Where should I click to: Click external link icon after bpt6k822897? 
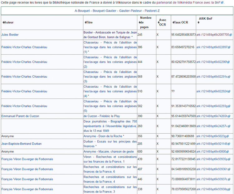[229, 47]
